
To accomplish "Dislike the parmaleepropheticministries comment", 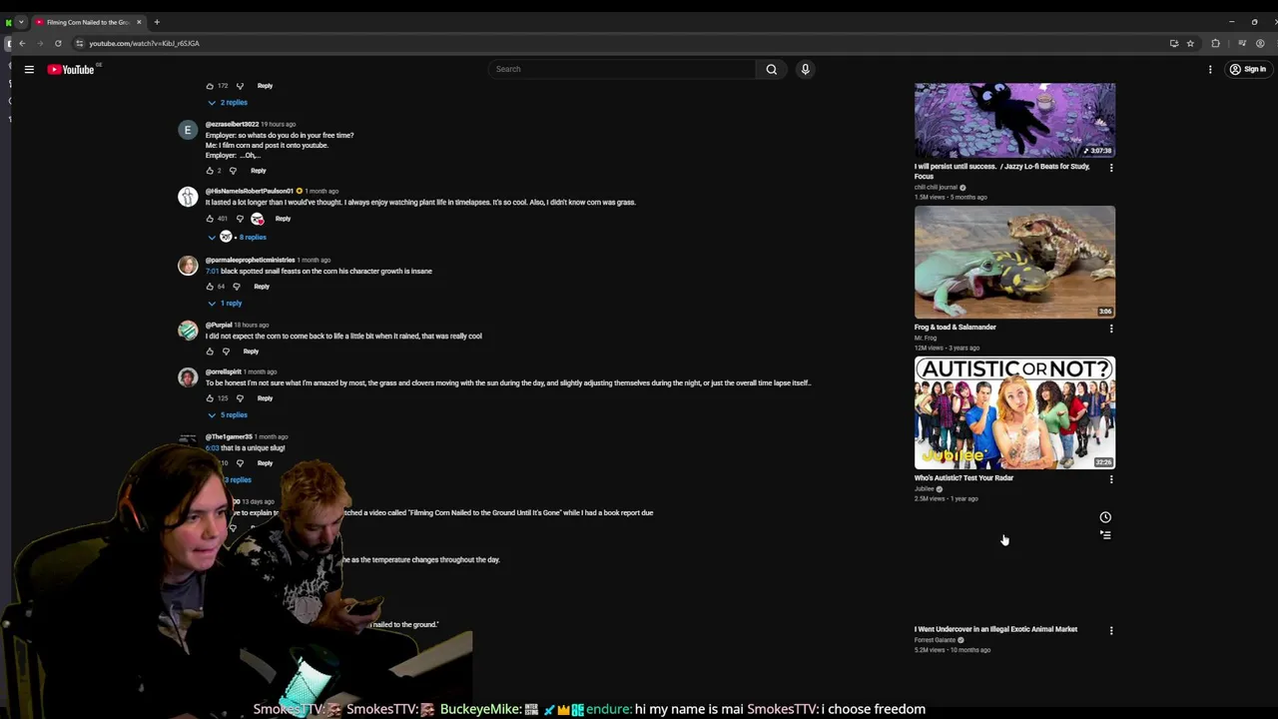I will [237, 287].
